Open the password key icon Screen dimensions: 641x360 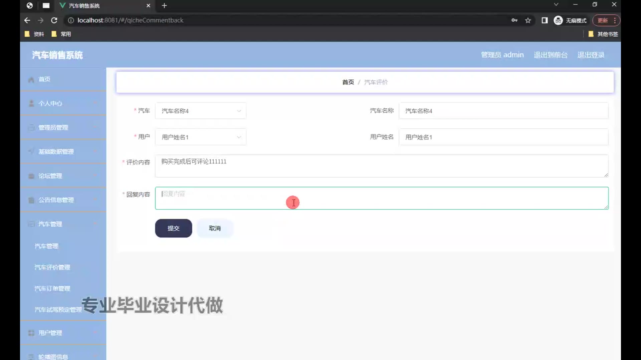pyautogui.click(x=514, y=20)
